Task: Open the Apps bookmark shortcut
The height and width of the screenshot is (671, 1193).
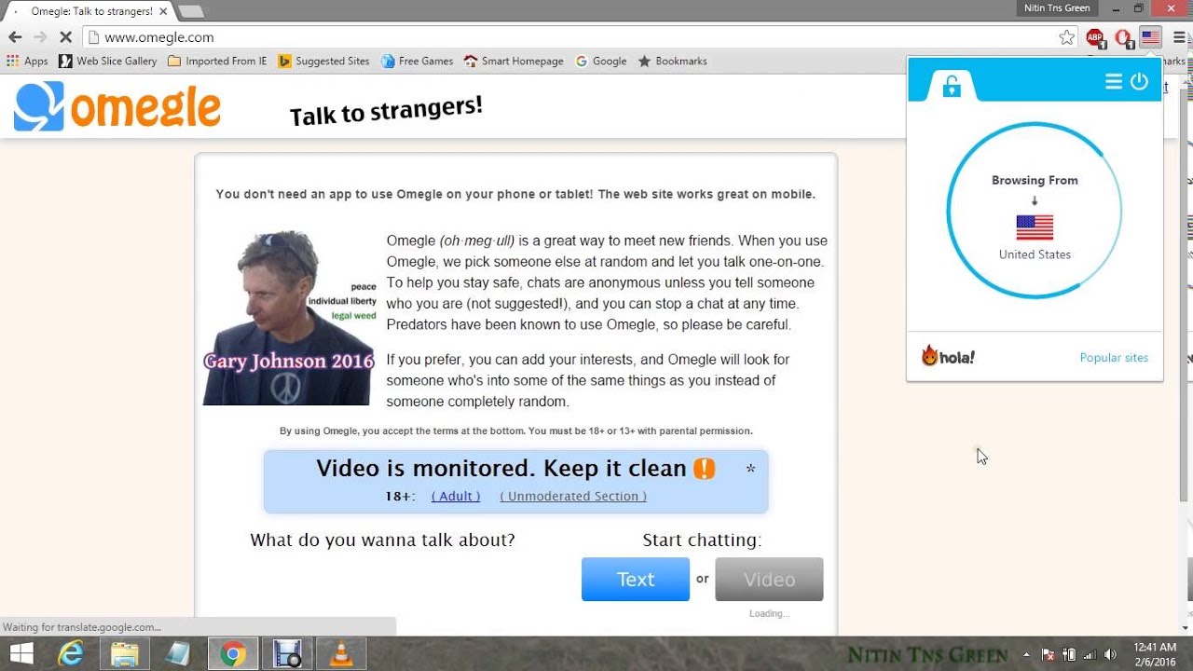Action: click(27, 62)
